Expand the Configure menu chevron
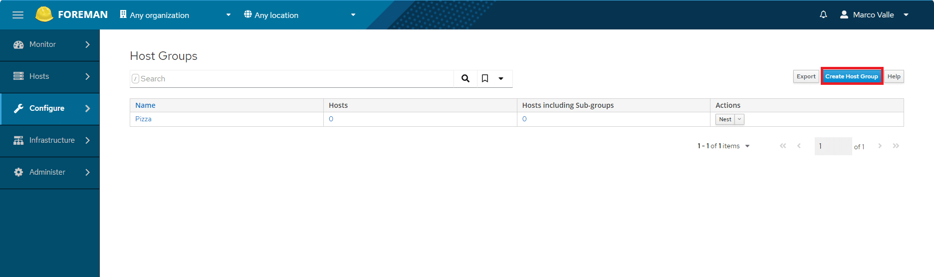This screenshot has height=277, width=934. [x=88, y=108]
